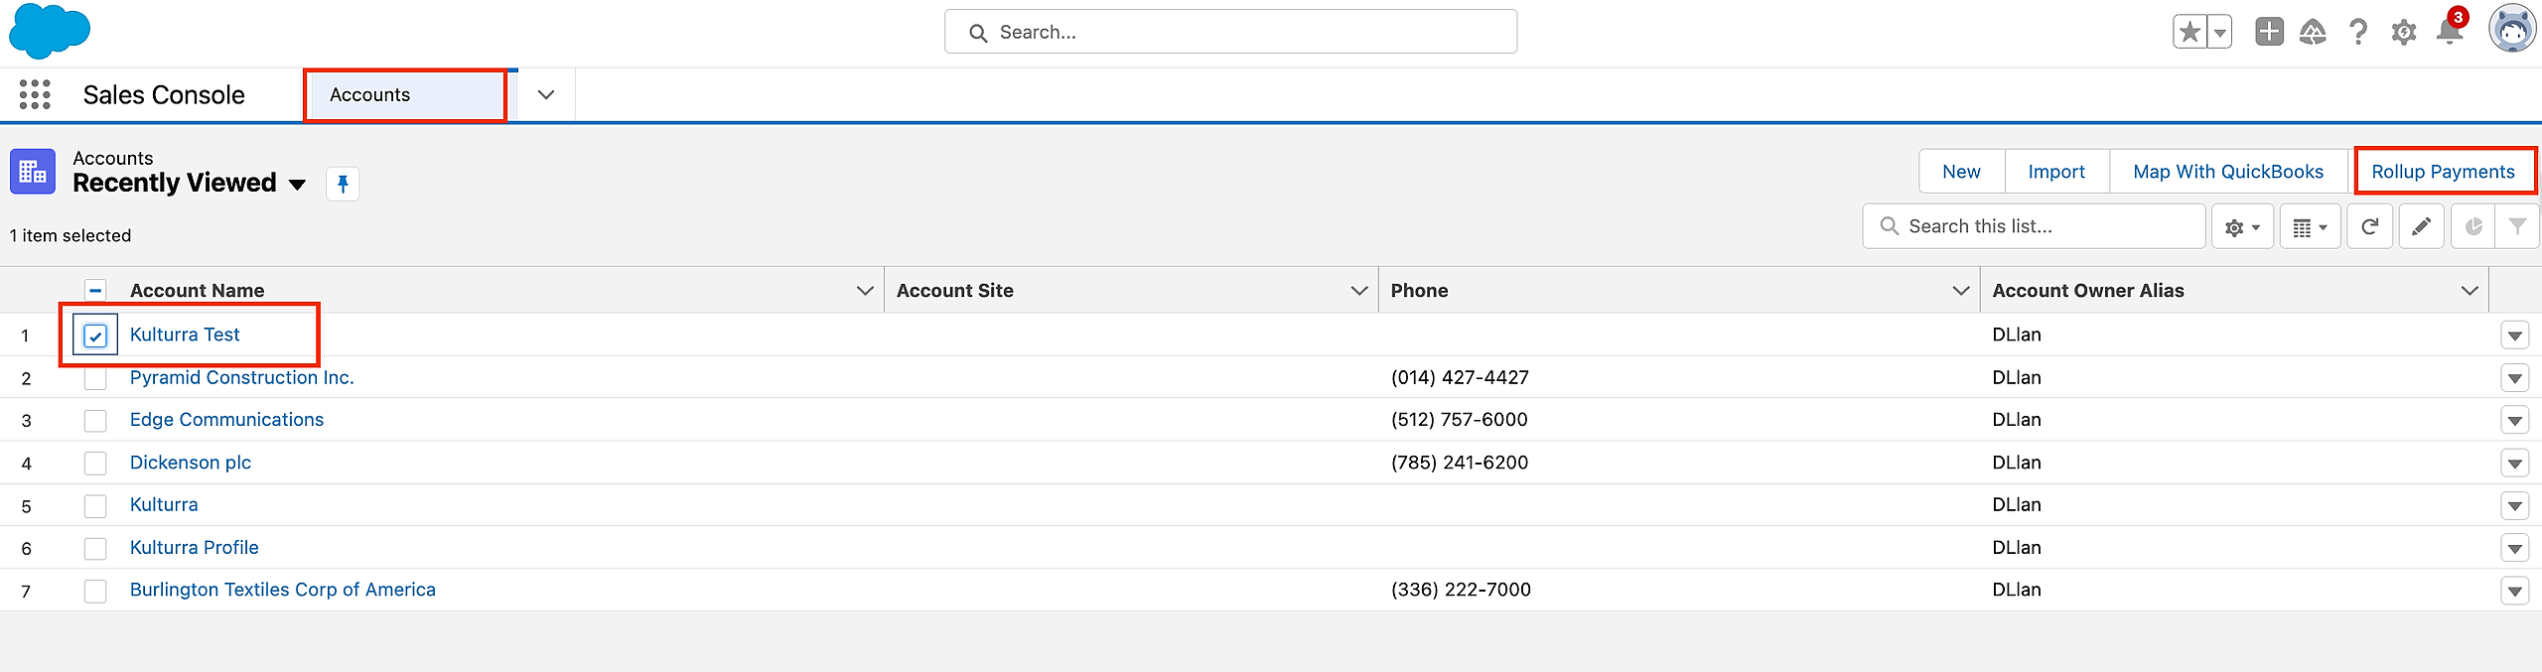Uncheck the Kulturra Test row checkbox
The width and height of the screenshot is (2542, 672).
tap(95, 336)
